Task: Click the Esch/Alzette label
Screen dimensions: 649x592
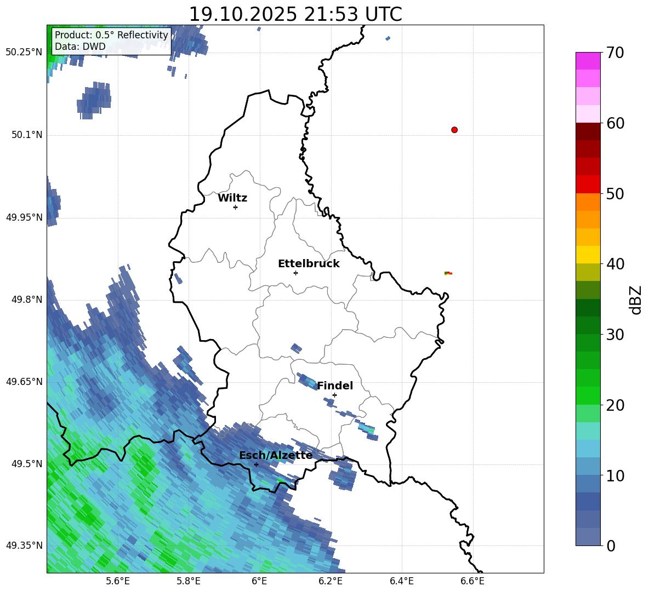Action: pyautogui.click(x=276, y=456)
